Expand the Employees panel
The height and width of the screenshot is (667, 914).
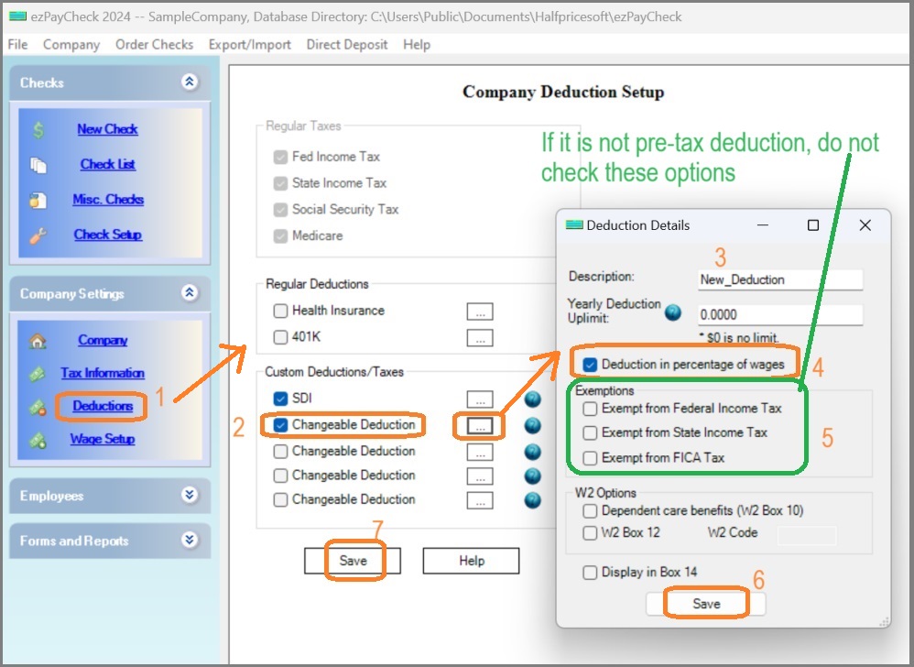[x=190, y=496]
